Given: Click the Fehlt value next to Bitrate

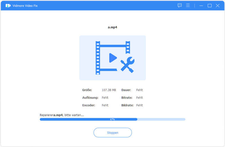Looking at the screenshot, I should point(139,98).
